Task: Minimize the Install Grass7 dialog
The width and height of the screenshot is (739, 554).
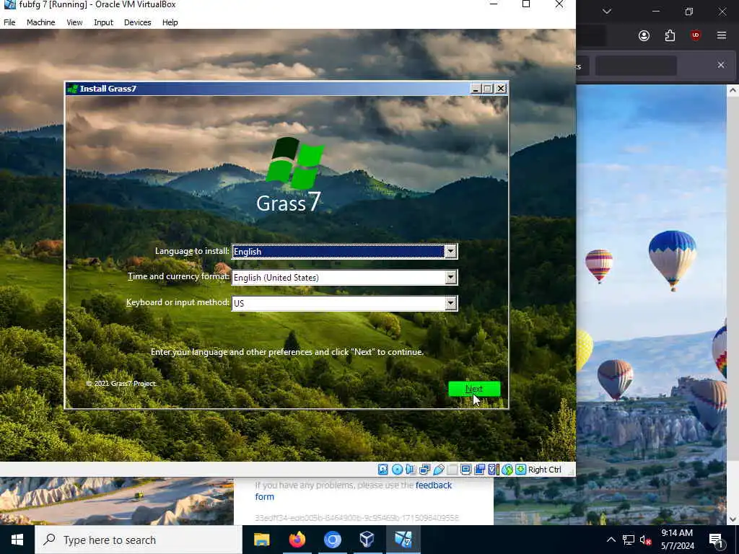Action: tap(476, 89)
